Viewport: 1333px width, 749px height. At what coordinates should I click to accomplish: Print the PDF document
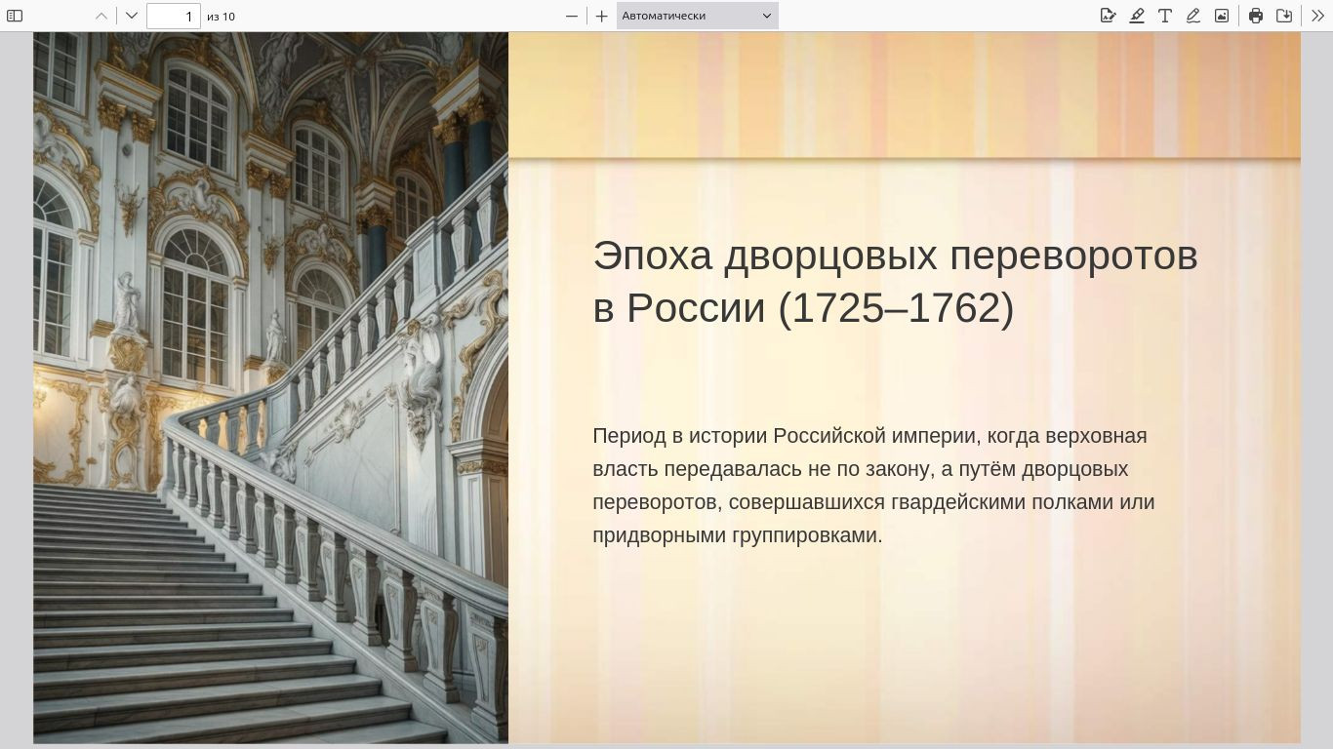coord(1256,16)
